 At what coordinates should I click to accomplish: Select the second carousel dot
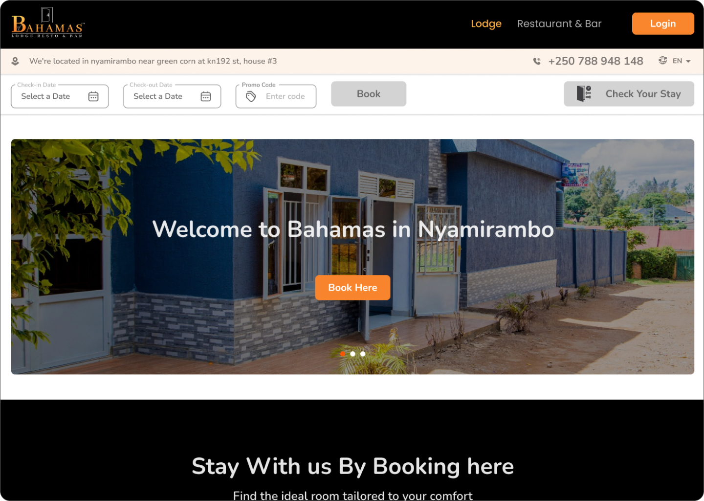(x=352, y=354)
